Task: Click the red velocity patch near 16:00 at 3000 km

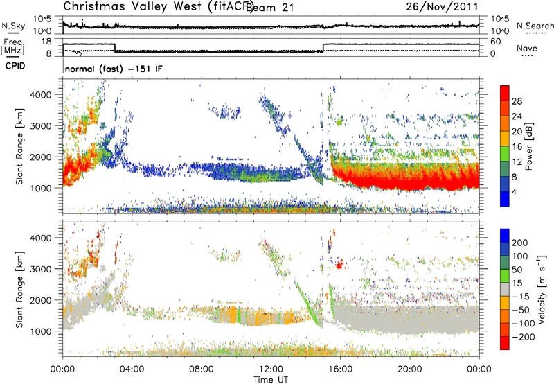Action: click(340, 264)
